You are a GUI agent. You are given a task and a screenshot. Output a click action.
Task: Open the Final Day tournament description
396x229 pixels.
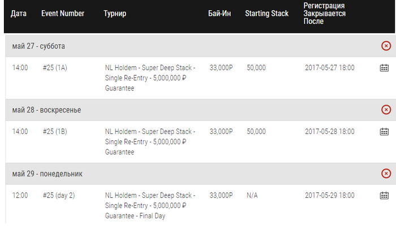(x=149, y=206)
